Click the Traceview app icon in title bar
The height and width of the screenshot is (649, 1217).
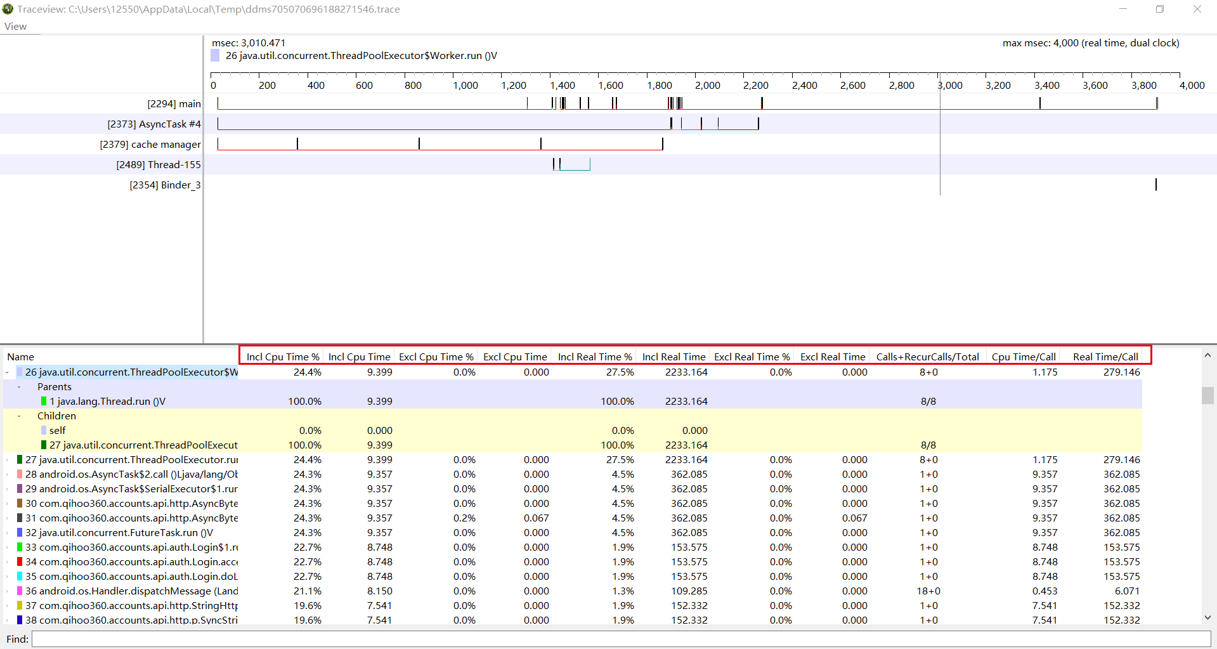8,9
